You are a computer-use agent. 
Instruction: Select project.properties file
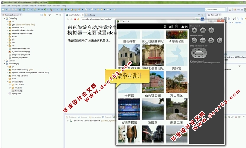[18, 58]
